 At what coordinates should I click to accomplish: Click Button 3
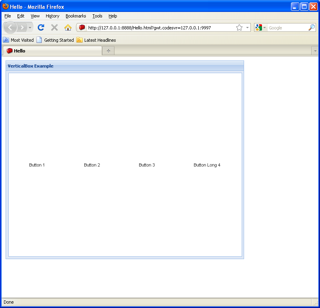point(147,165)
